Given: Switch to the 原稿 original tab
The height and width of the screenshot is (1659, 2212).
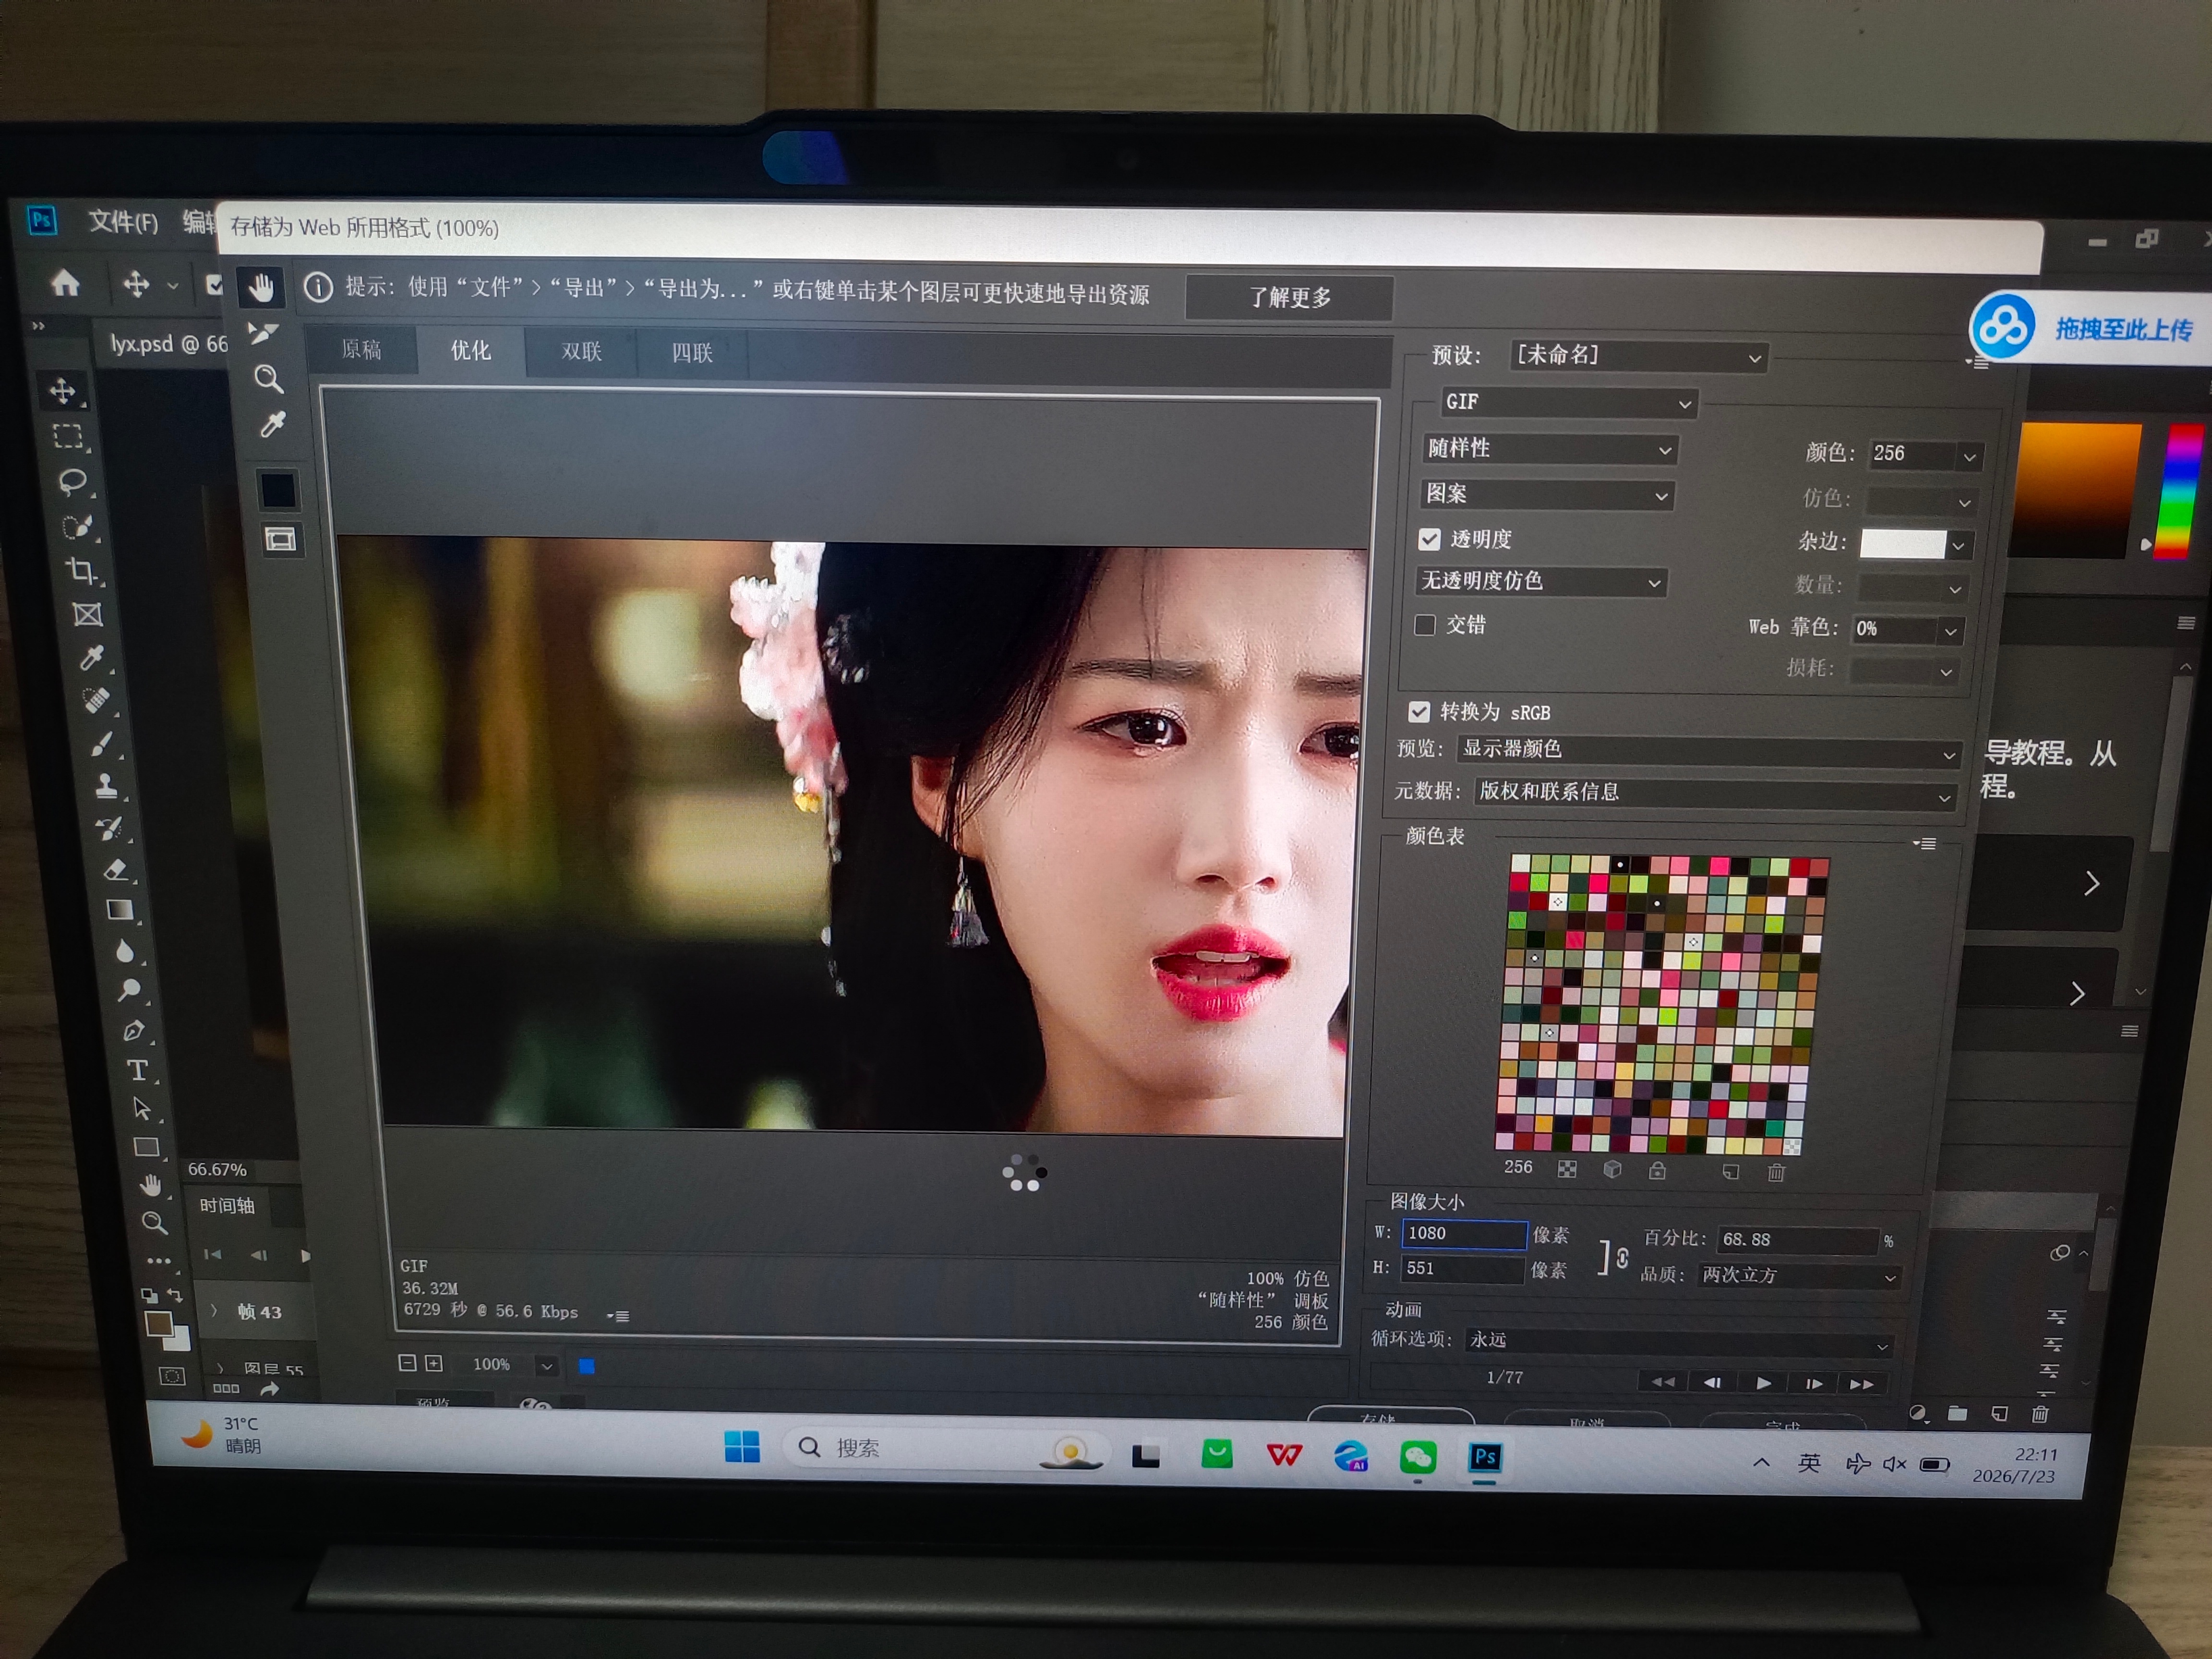Looking at the screenshot, I should click(x=361, y=349).
